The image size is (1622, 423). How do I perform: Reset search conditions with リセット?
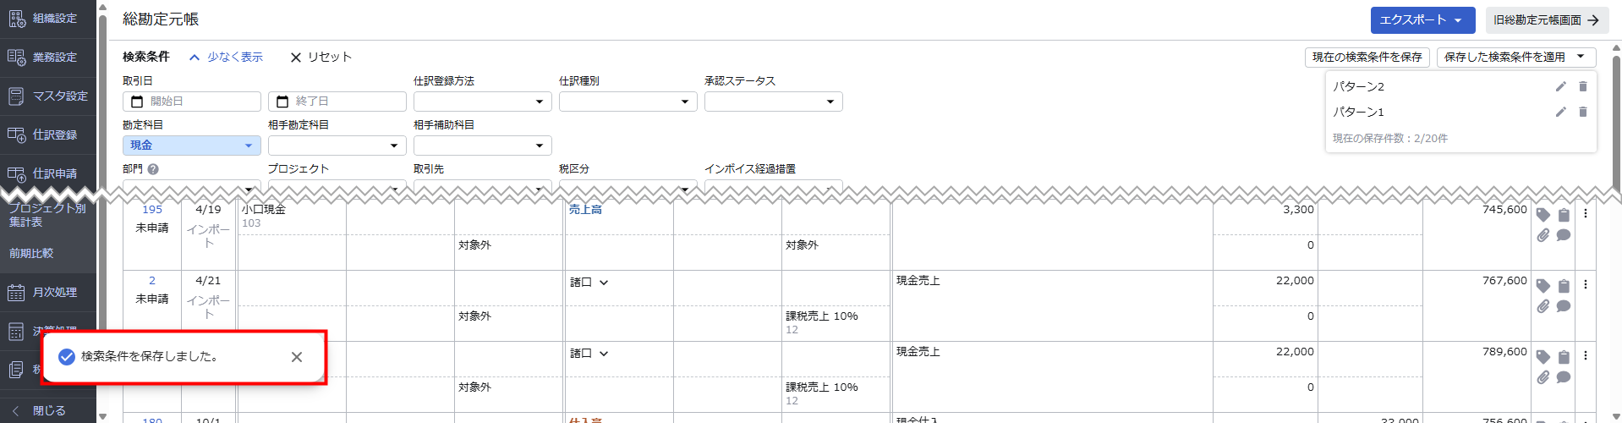coord(321,57)
